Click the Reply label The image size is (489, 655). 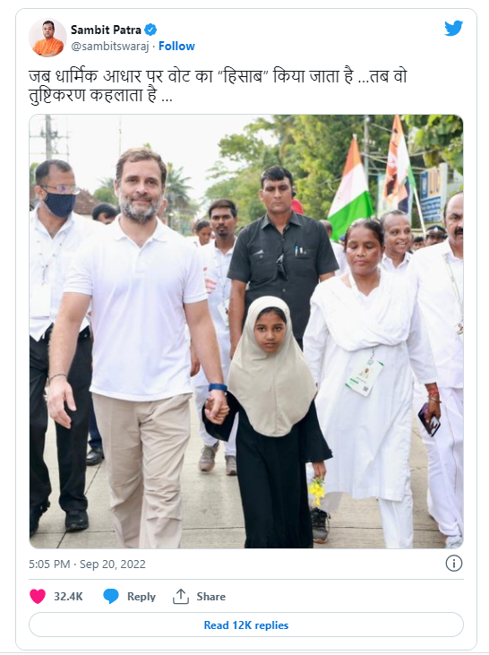(x=142, y=597)
